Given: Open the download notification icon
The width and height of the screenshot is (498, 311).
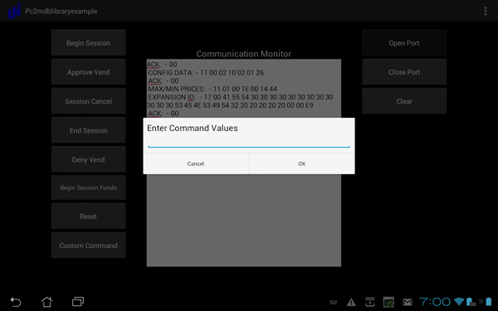Looking at the screenshot, I should coord(369,302).
